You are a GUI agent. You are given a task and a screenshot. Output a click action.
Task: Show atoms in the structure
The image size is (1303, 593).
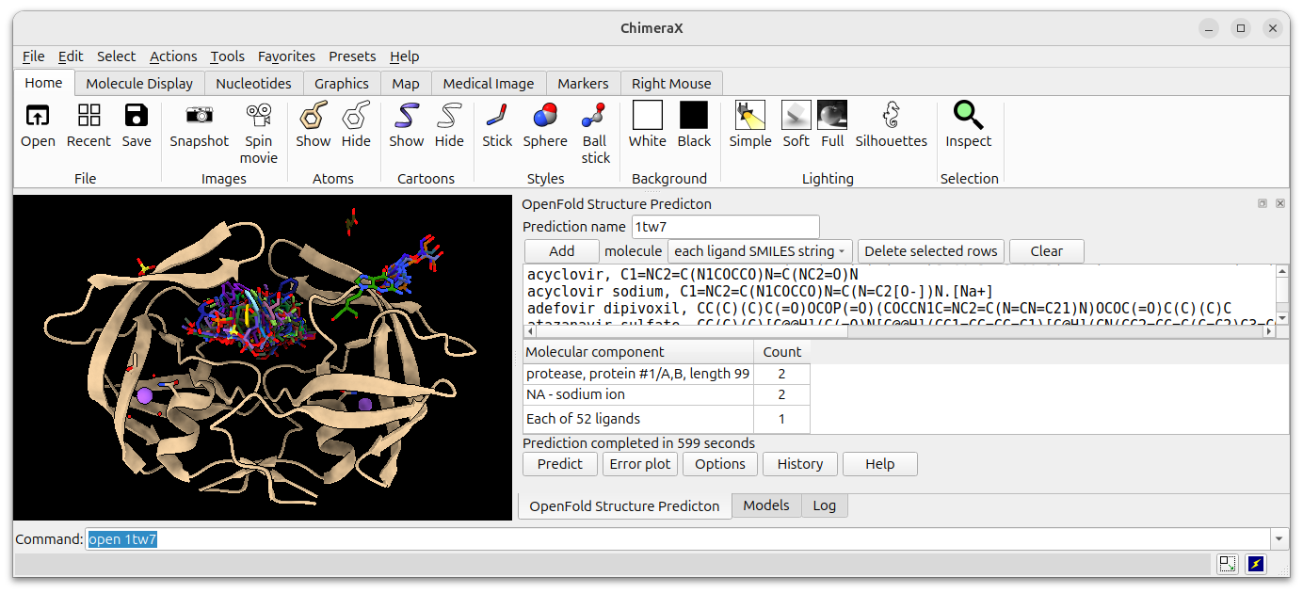(x=314, y=127)
